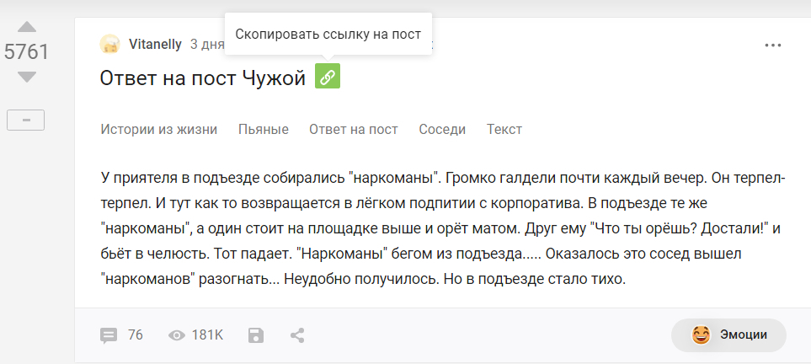This screenshot has width=811, height=364.
Task: Copy post link using green chain icon
Action: (328, 76)
